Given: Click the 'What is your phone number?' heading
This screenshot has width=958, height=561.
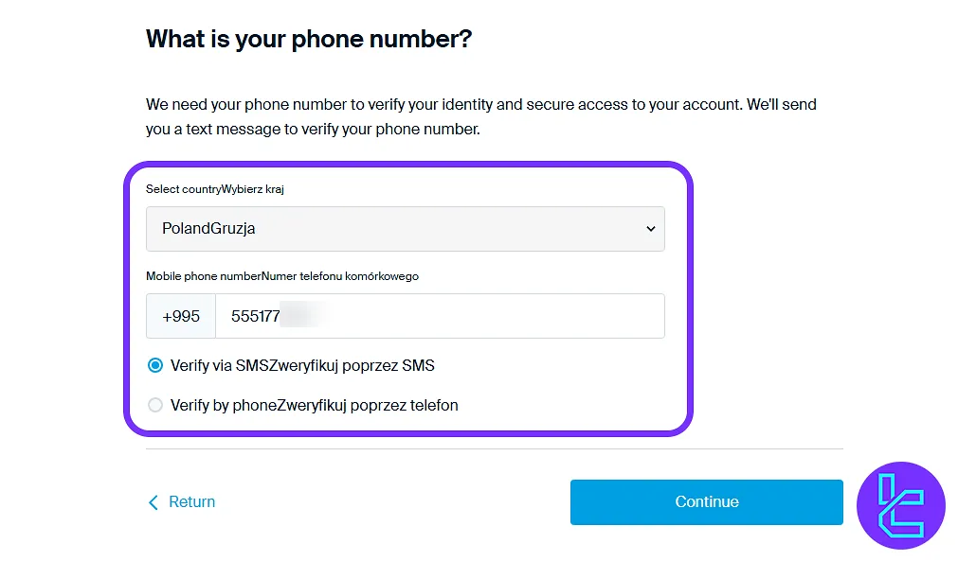Looking at the screenshot, I should (309, 40).
